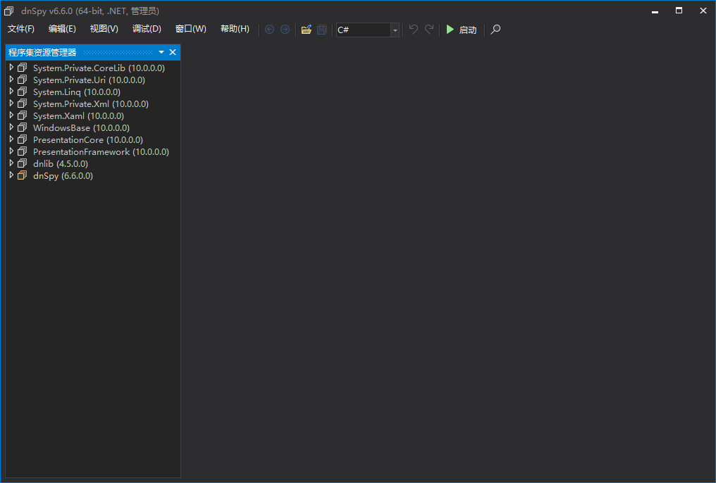The height and width of the screenshot is (483, 716).
Task: Click the PresentationCore assembly icon
Action: 22,139
